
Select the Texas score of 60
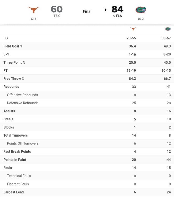[57, 9]
